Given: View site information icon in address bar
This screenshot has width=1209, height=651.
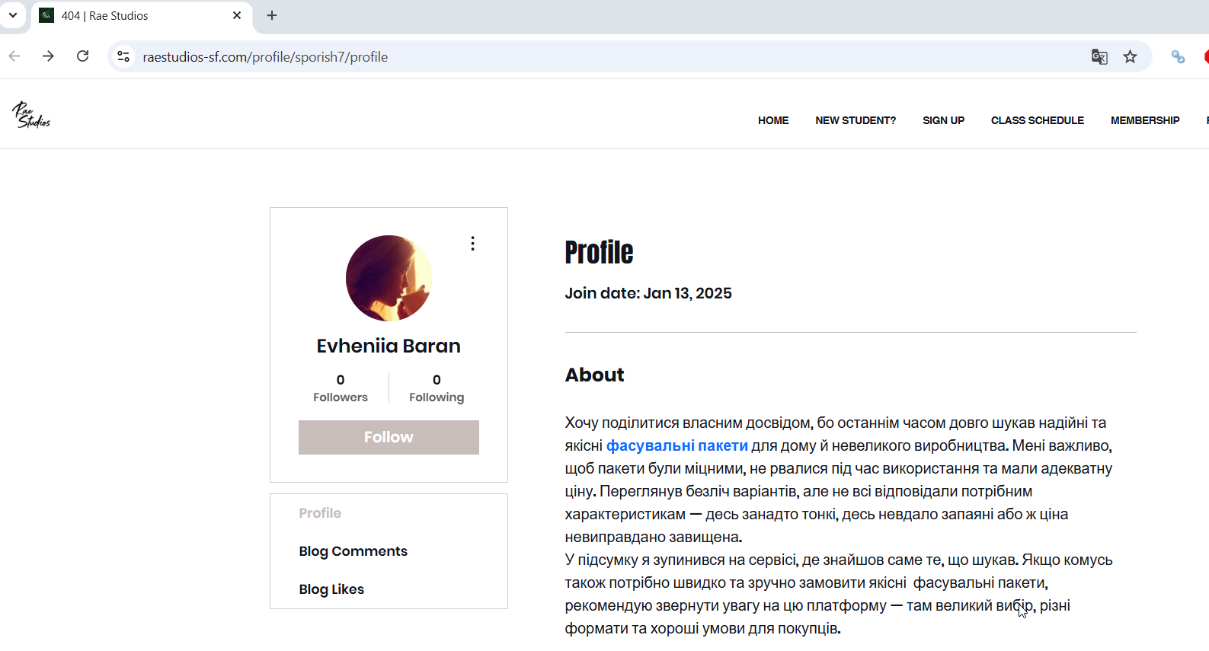Looking at the screenshot, I should [x=123, y=57].
